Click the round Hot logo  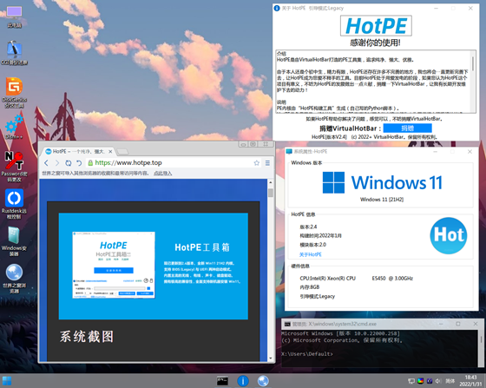coord(449,235)
